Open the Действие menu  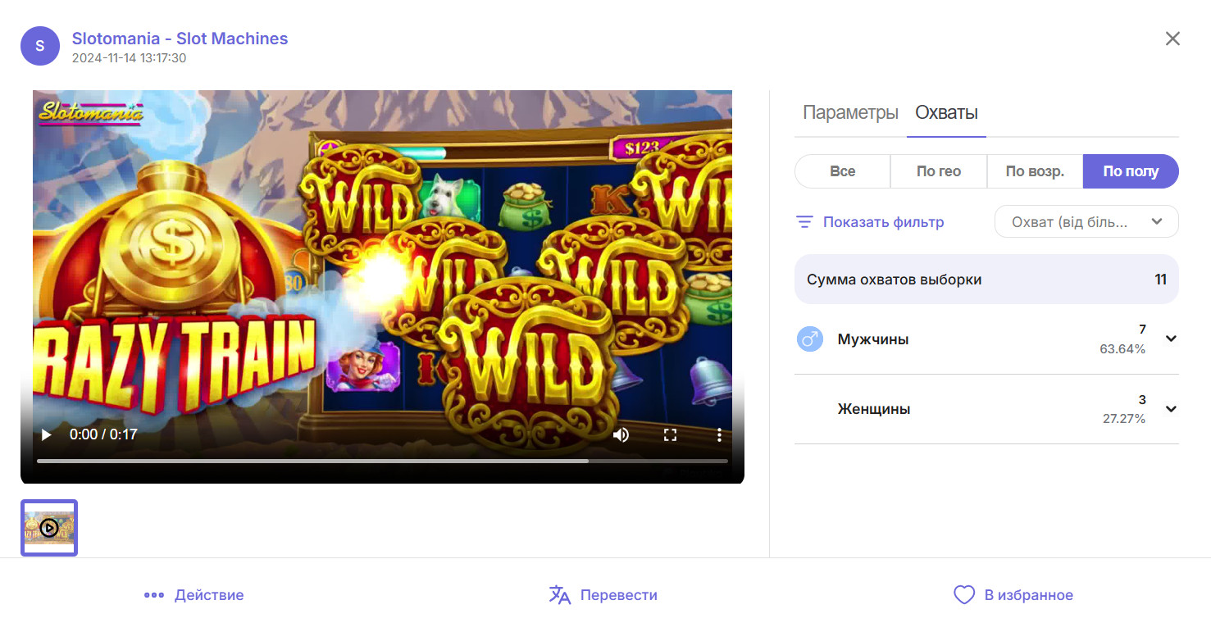click(x=193, y=595)
